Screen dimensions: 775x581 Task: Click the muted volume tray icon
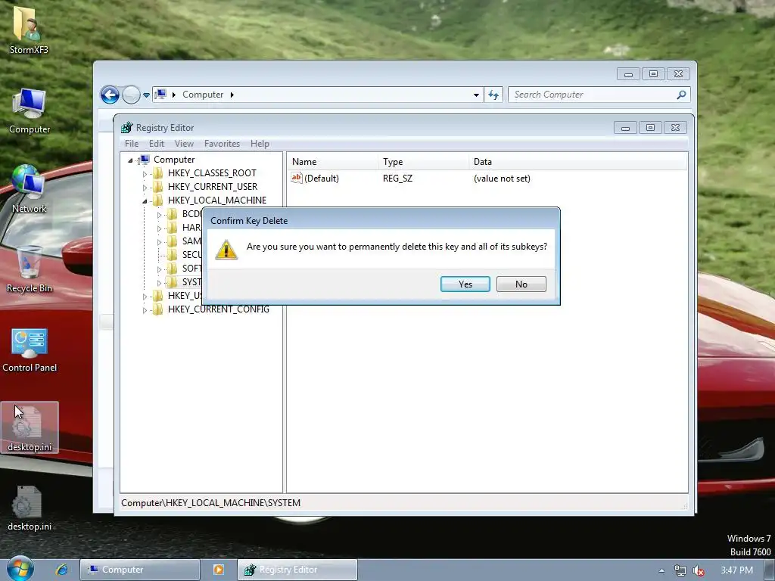699,570
